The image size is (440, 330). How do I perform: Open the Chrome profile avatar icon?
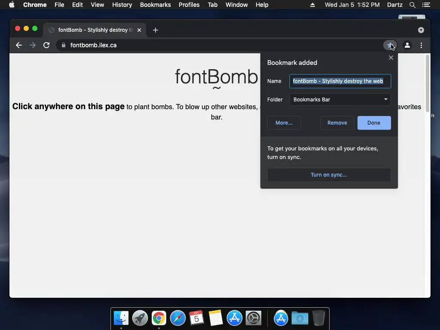[407, 45]
